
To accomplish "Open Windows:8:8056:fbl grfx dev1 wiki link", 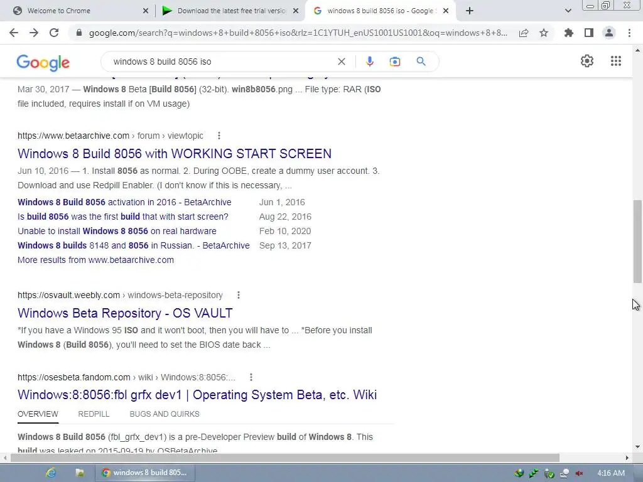I will click(x=197, y=395).
